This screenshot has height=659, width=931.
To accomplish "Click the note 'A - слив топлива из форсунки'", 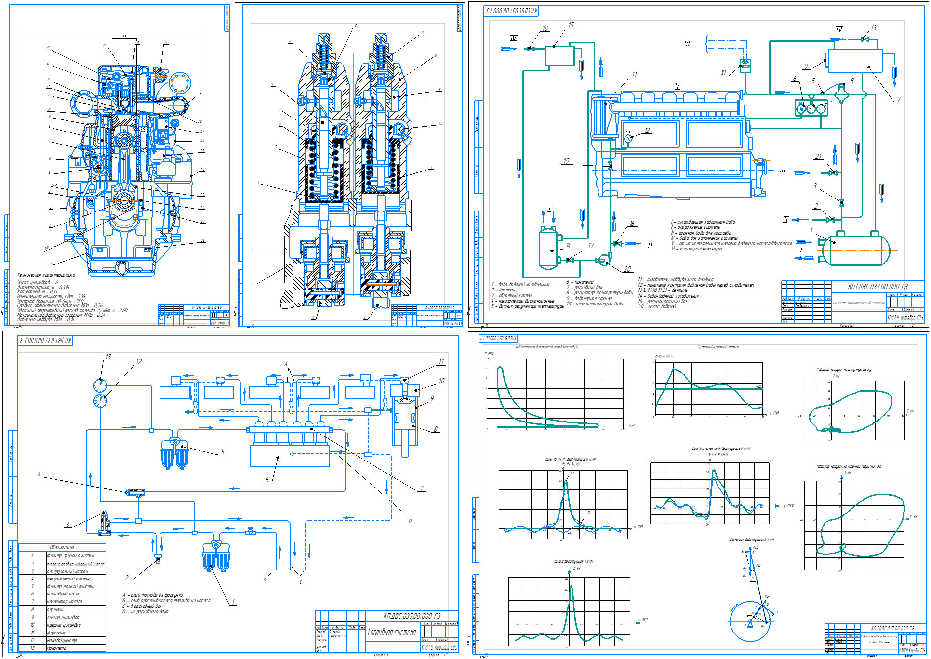I will point(152,595).
